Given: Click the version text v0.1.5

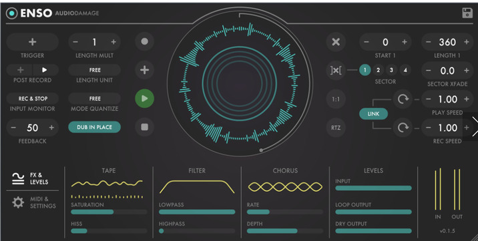Looking at the screenshot, I should coord(447,231).
